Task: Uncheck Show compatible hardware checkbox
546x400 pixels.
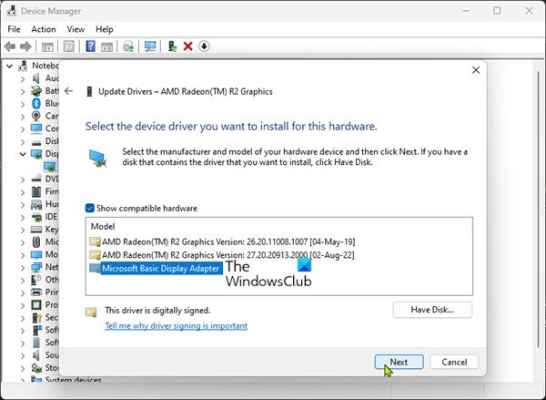Action: [x=89, y=207]
